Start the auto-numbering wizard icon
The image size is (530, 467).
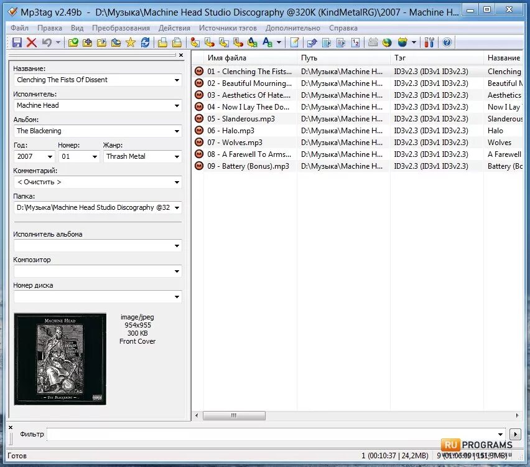click(x=355, y=42)
